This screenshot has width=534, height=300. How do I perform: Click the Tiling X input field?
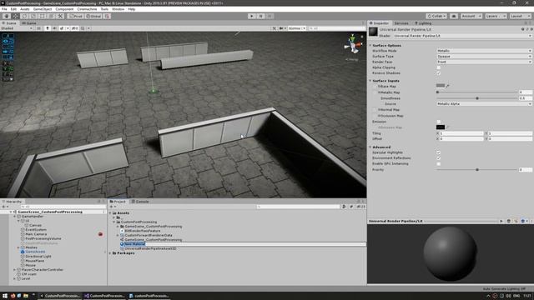tap(461, 133)
